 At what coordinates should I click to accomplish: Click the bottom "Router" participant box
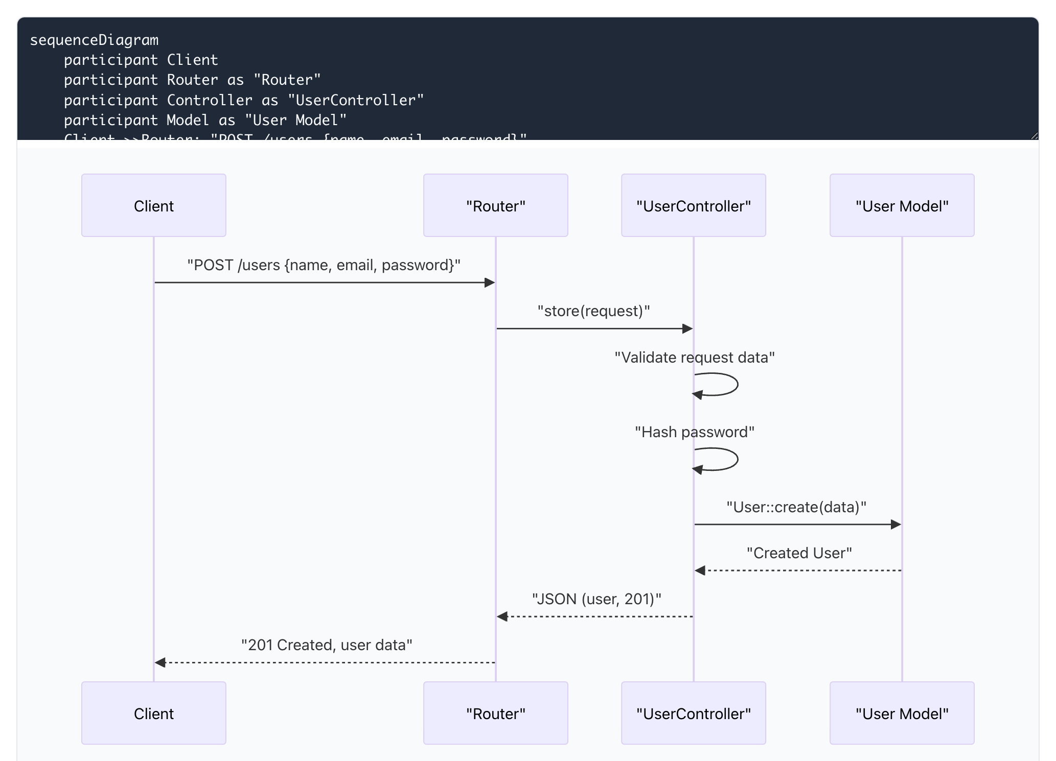[x=495, y=713]
